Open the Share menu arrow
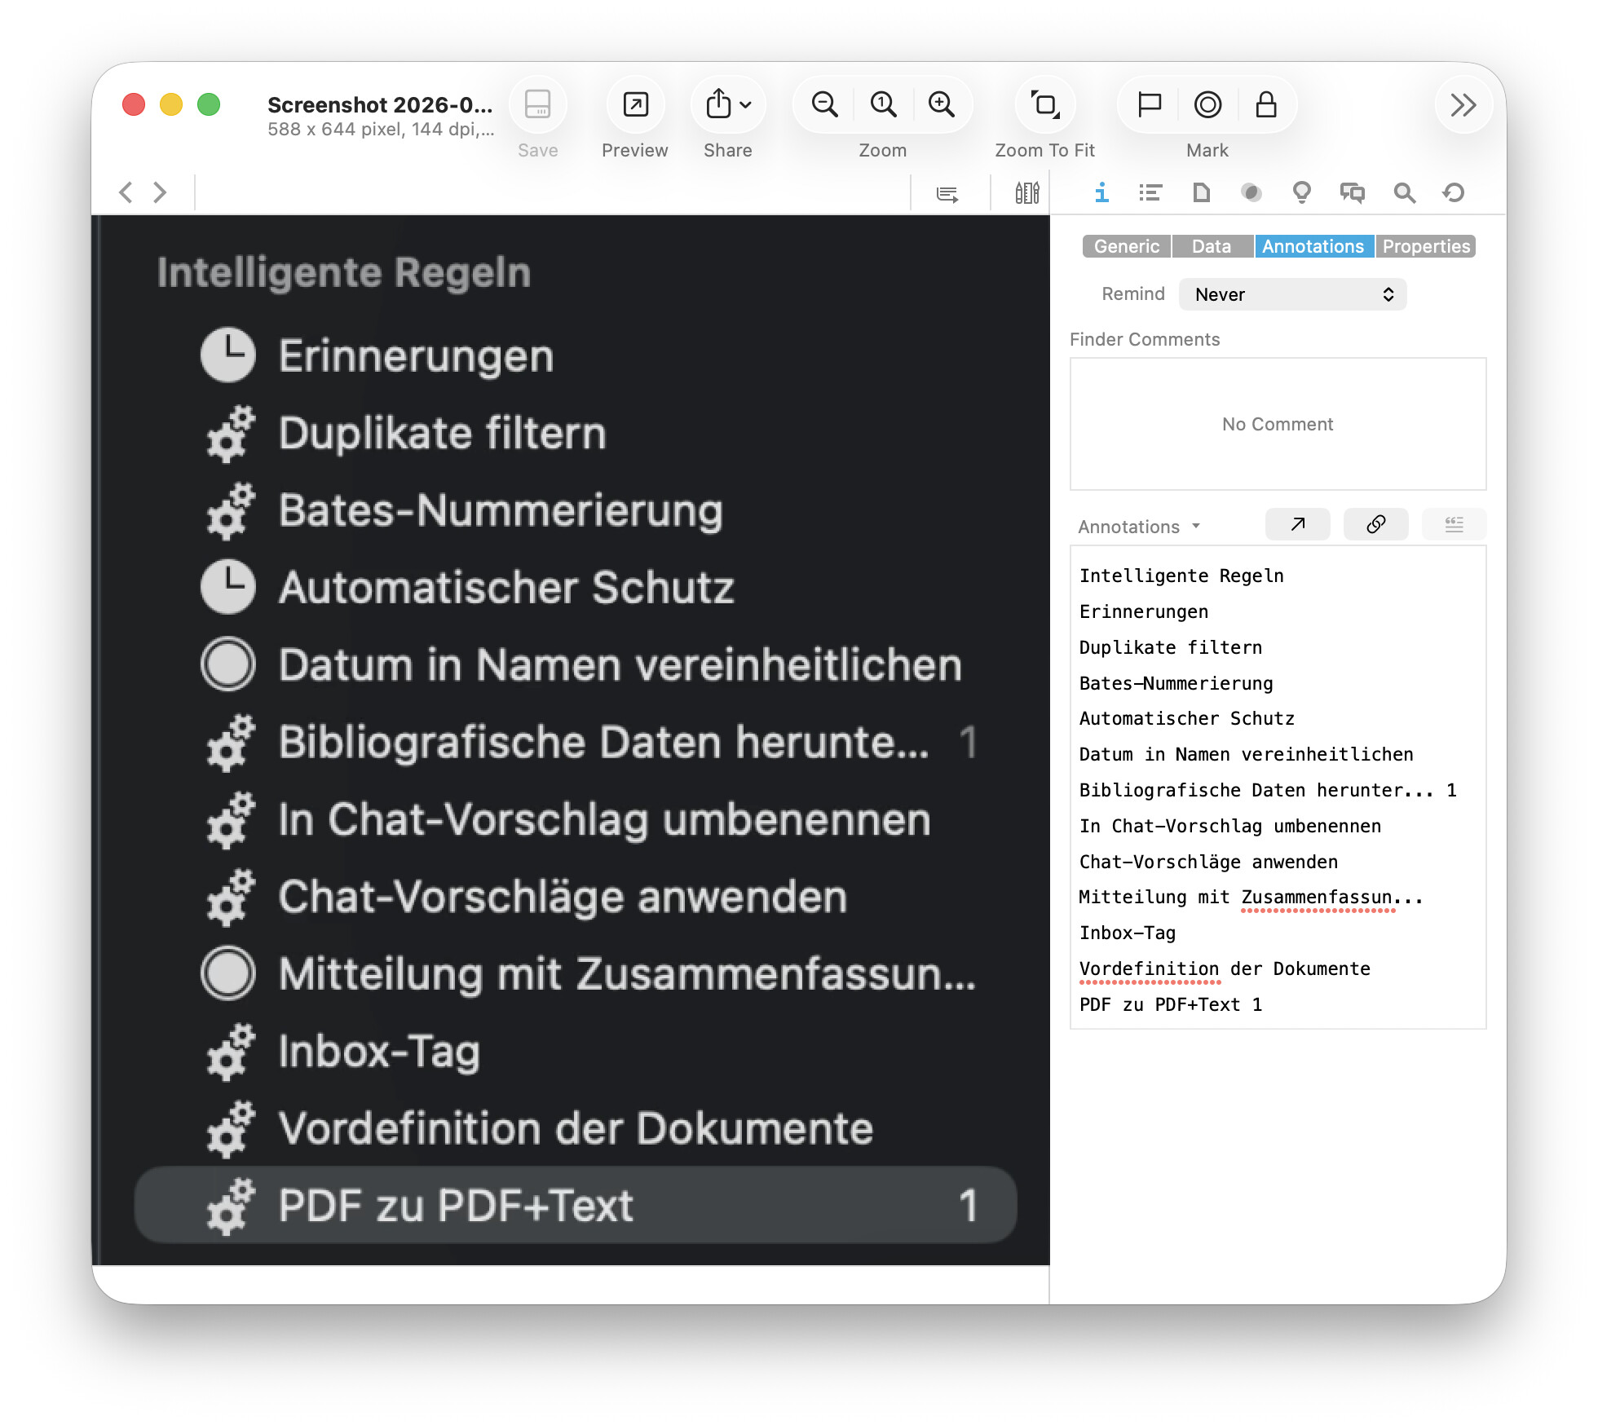Viewport: 1598px width, 1425px height. click(745, 105)
